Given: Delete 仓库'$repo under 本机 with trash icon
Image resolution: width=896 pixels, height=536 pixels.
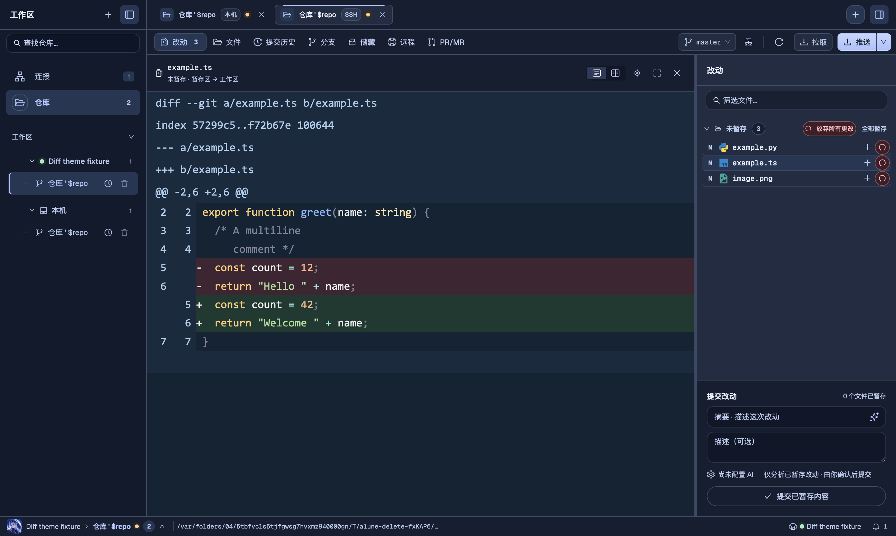Looking at the screenshot, I should 124,233.
